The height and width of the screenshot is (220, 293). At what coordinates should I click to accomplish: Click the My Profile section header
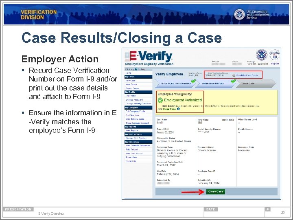click(138, 92)
